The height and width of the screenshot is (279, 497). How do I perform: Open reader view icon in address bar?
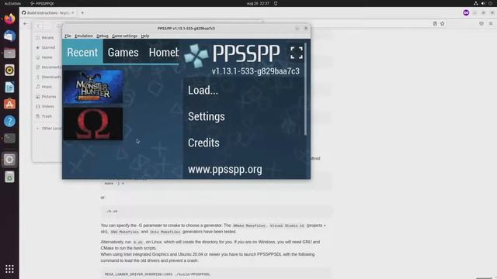[435, 24]
